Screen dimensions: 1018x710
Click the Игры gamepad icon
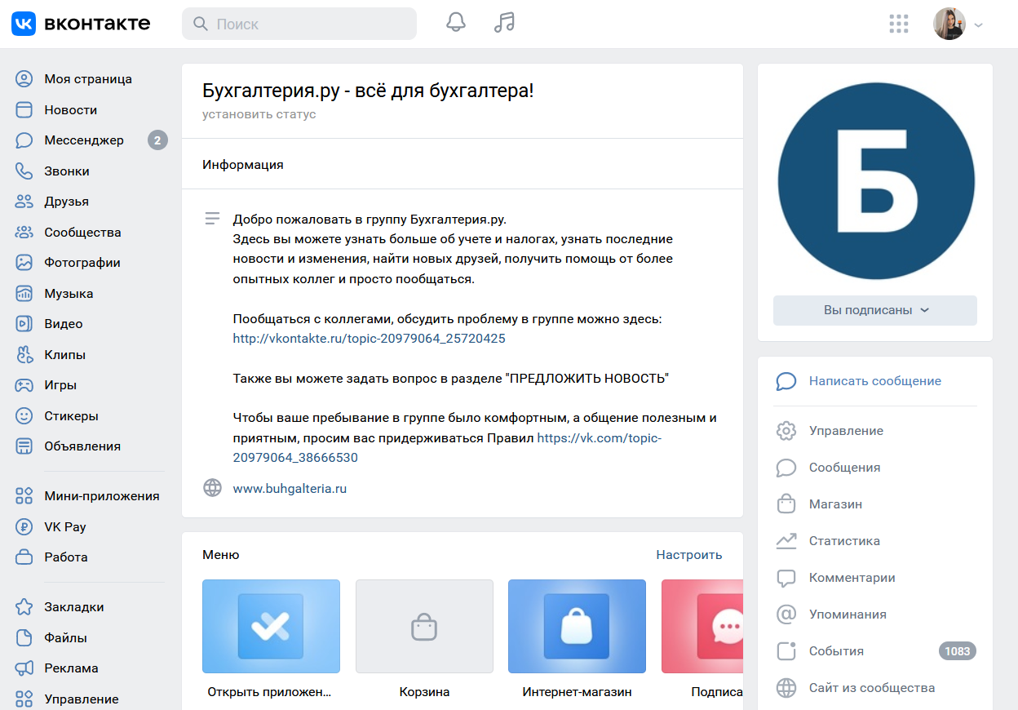pos(24,385)
